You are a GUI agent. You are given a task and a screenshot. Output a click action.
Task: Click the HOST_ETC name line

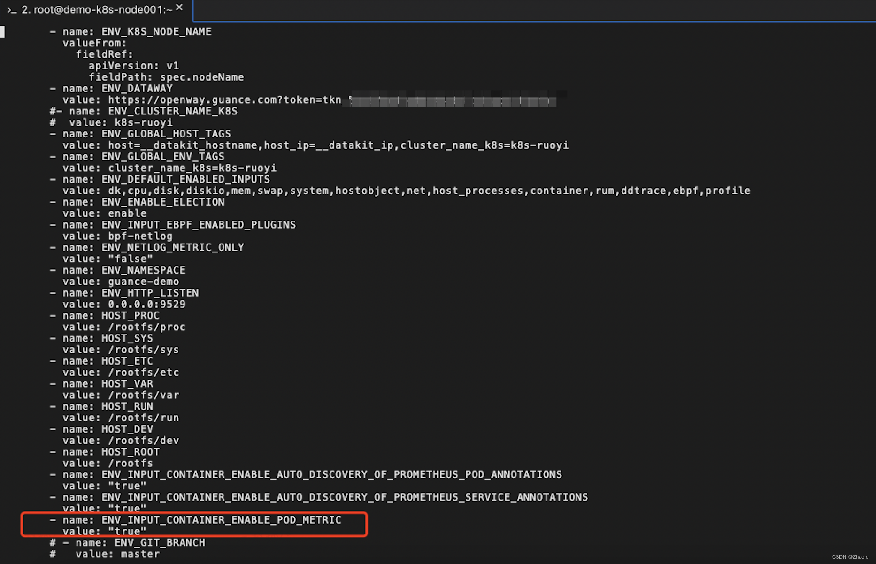pos(101,361)
